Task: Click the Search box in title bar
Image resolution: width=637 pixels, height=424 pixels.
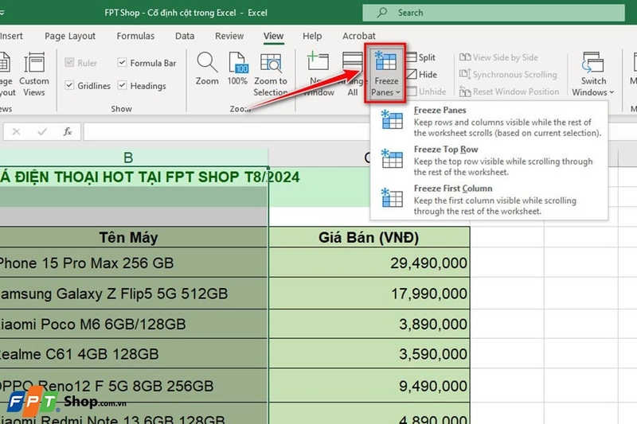Action: point(494,13)
